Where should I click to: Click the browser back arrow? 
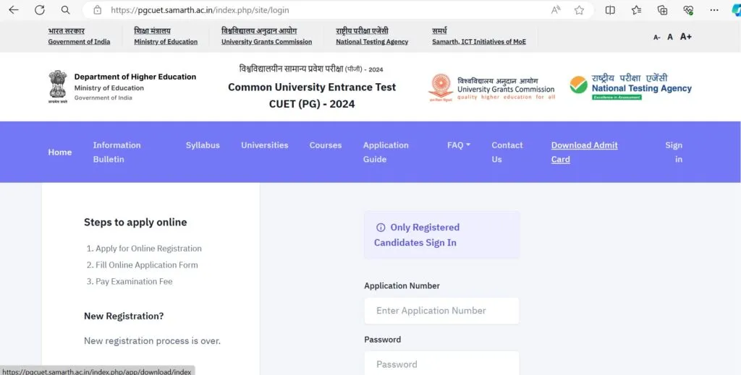click(x=14, y=10)
